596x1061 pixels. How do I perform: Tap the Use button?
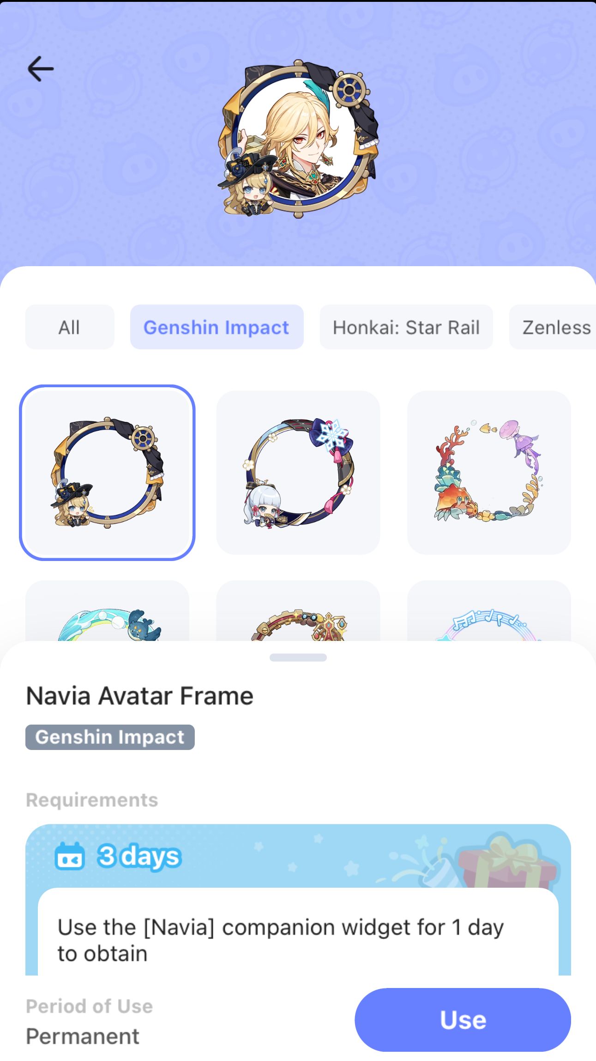click(x=463, y=1019)
